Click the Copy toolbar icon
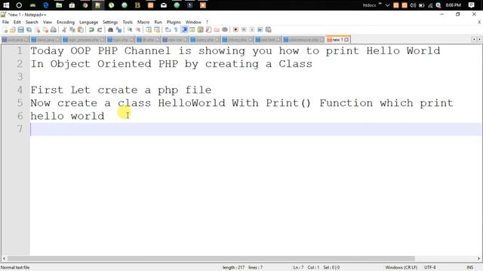The width and height of the screenshot is (483, 271). coord(72,30)
